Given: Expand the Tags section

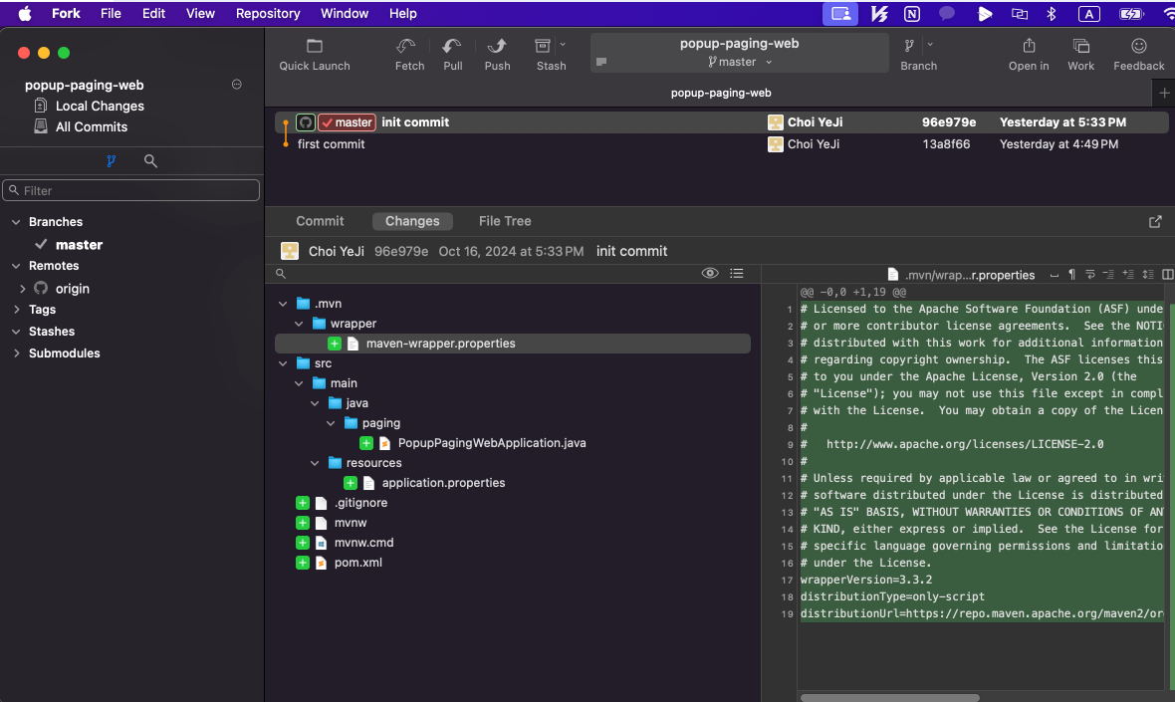Looking at the screenshot, I should click(x=16, y=310).
